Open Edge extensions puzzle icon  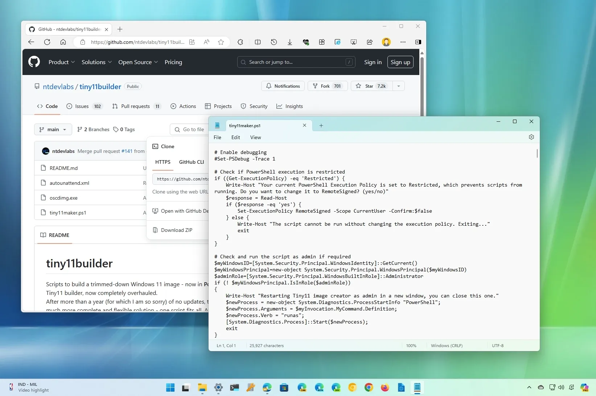pos(240,42)
